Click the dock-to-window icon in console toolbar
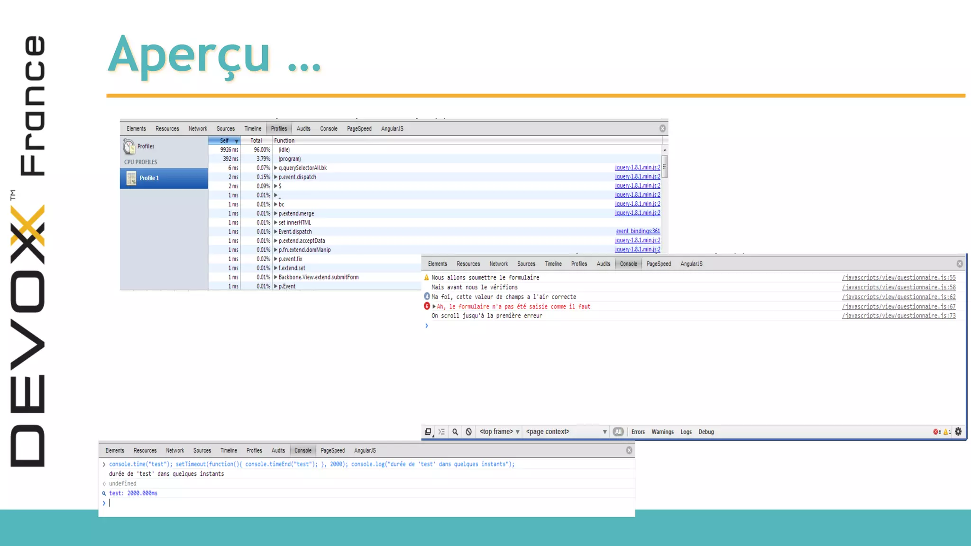Screen dimensions: 971x546 428,432
